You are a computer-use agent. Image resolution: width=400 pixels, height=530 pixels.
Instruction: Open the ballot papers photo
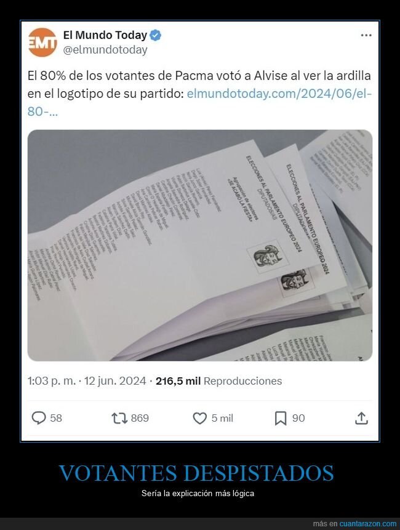[200, 246]
